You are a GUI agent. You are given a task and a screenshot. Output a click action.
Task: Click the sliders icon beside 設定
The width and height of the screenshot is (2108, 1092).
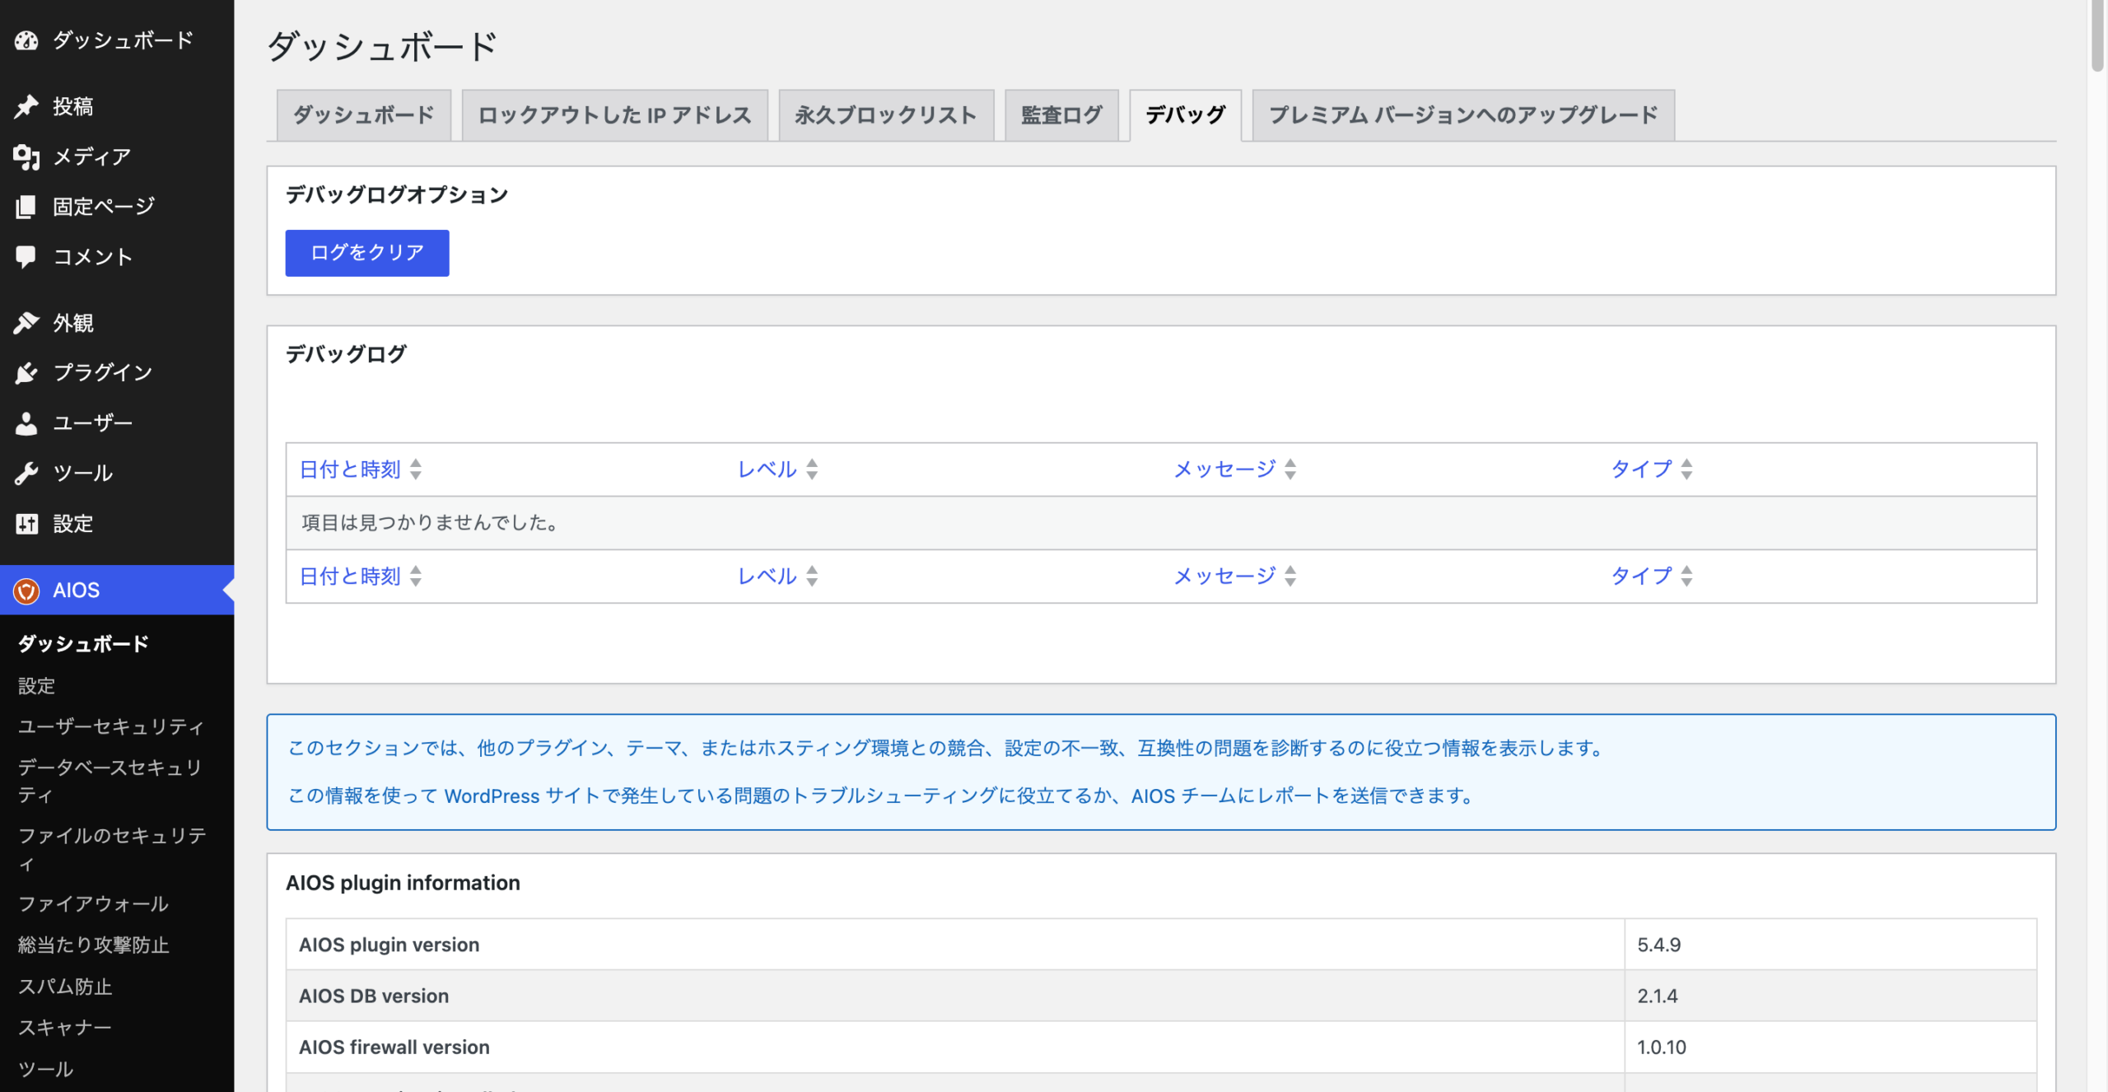pos(26,524)
